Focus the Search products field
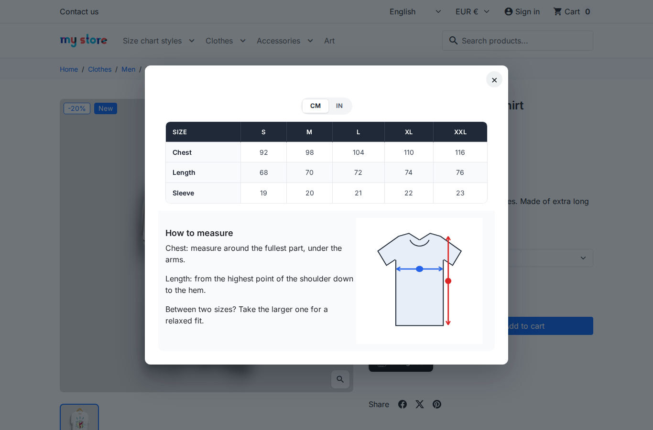Screen dimensions: 653x430 click(518, 41)
